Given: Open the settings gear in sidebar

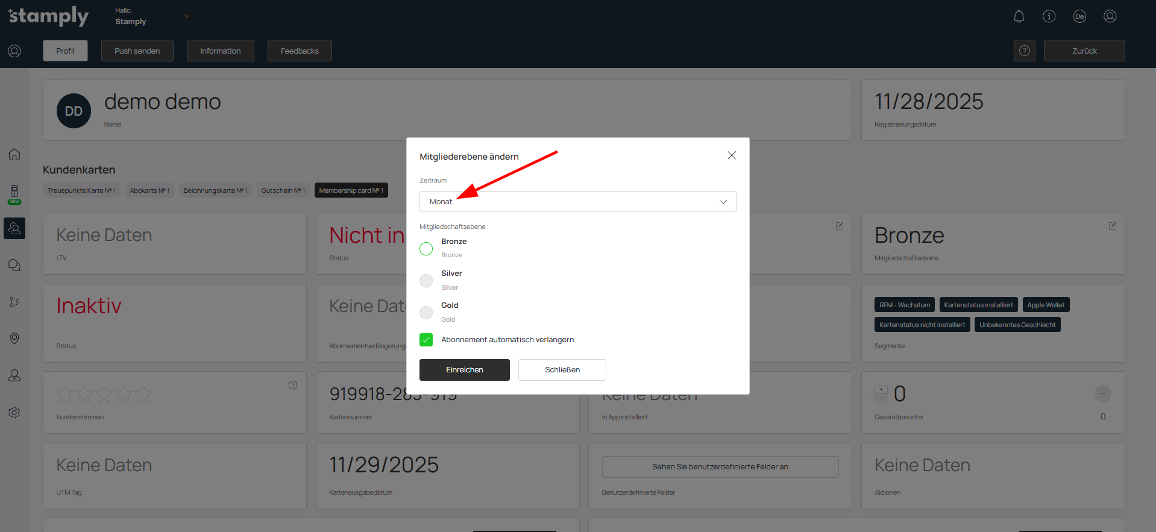Looking at the screenshot, I should [x=14, y=413].
